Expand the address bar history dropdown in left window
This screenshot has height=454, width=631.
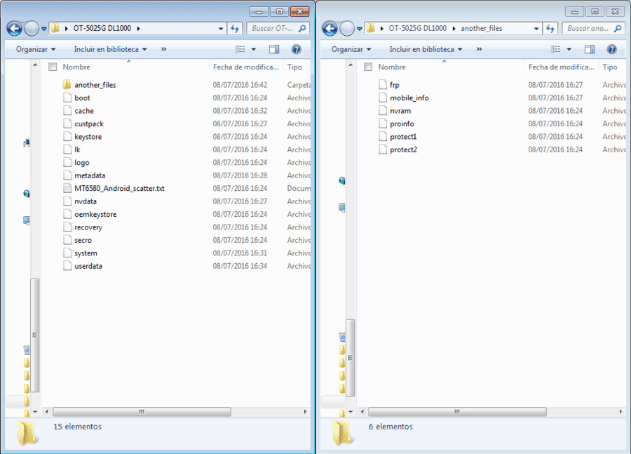221,28
